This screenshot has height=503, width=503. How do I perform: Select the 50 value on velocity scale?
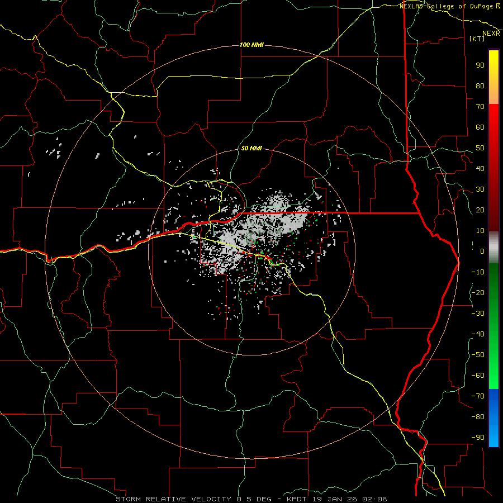point(480,148)
